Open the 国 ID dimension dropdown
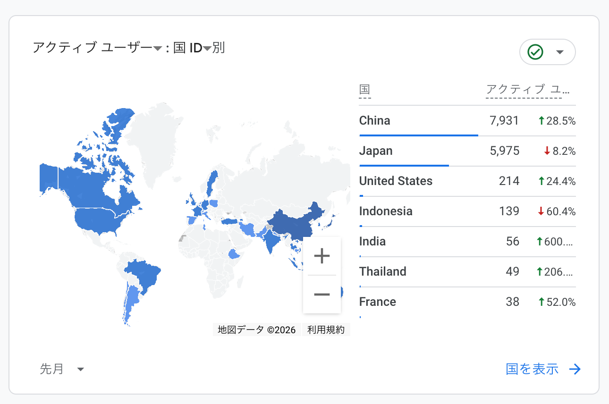This screenshot has height=404, width=609. pos(207,49)
